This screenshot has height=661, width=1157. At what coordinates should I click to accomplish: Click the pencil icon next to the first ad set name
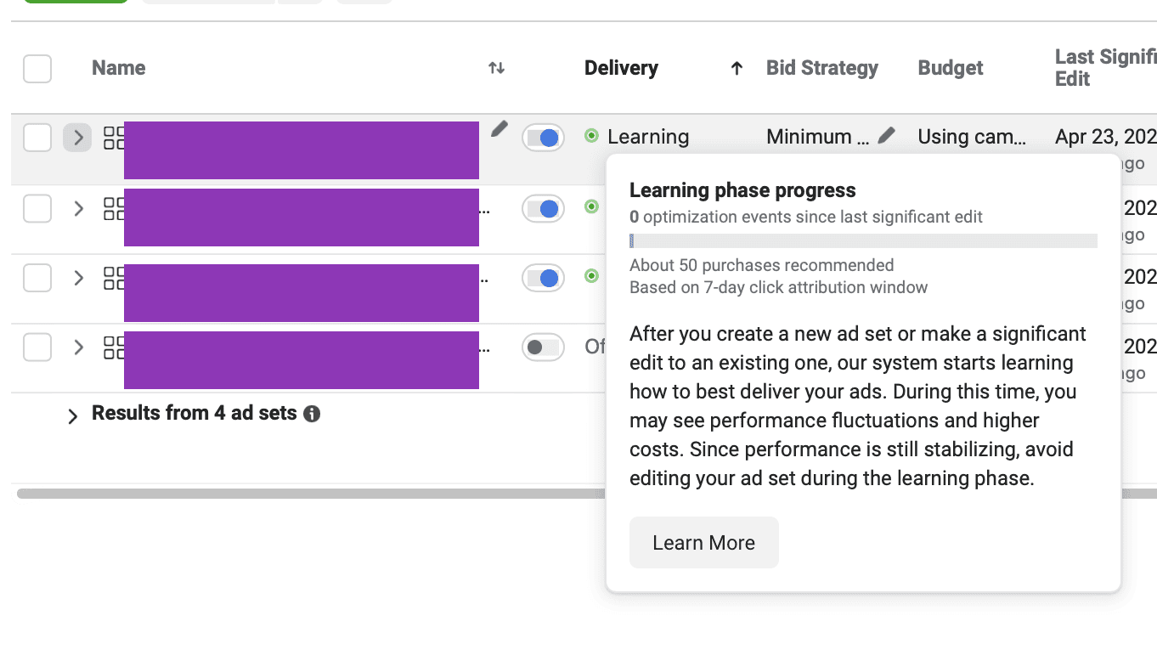pos(499,129)
